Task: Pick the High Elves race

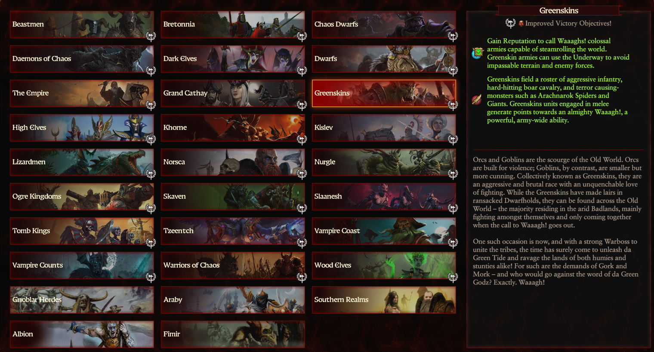Action: click(x=82, y=128)
